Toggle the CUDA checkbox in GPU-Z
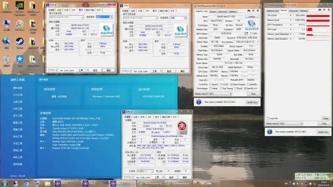Image resolution: width=333 pixels, height=187 pixels. tap(221, 84)
